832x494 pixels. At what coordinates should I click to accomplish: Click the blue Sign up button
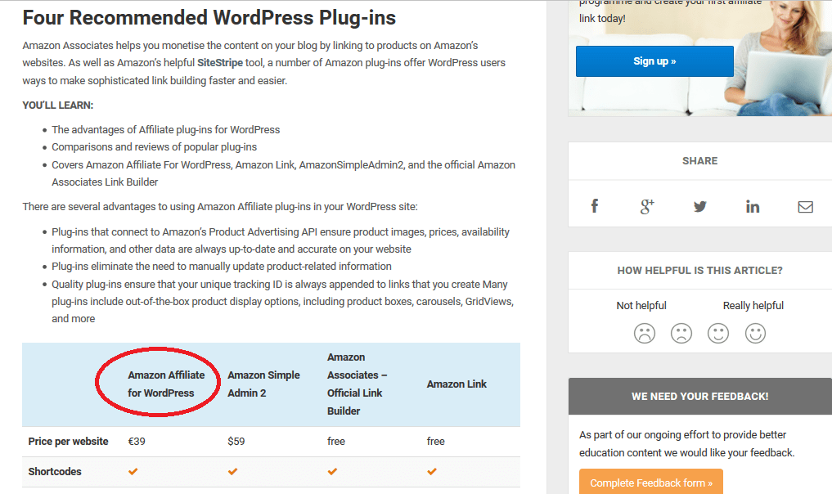tap(654, 61)
